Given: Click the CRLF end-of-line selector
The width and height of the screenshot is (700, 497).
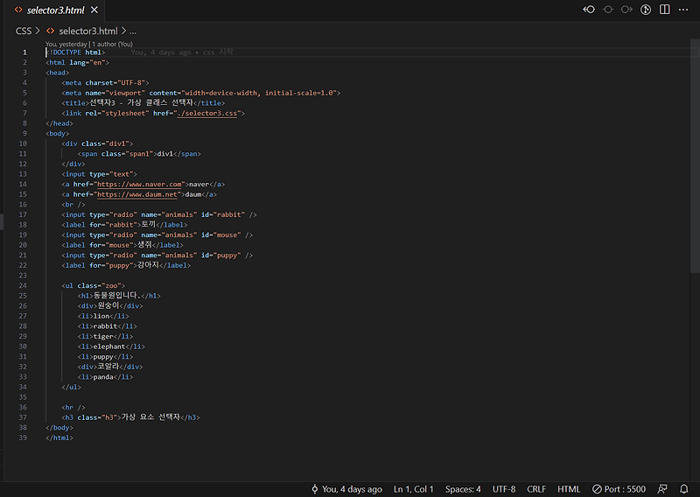Looking at the screenshot, I should click(536, 489).
